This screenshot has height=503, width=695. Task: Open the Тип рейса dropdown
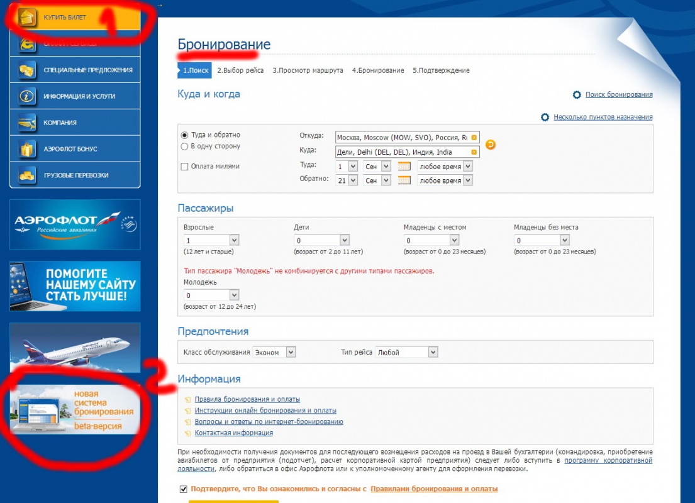(432, 353)
